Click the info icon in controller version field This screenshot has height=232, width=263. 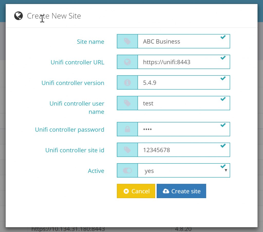127,83
